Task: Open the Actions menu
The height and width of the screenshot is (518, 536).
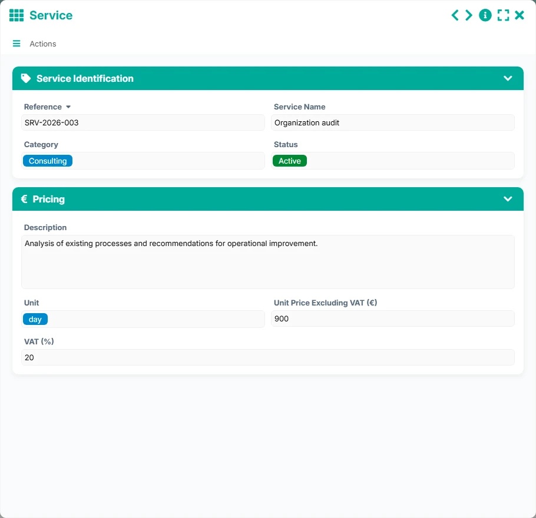Action: click(43, 44)
